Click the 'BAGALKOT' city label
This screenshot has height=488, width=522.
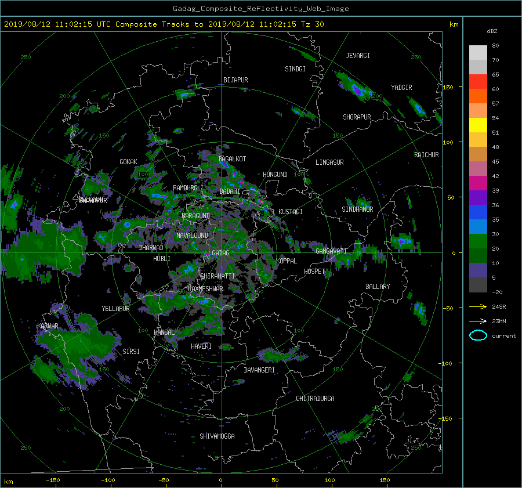click(232, 159)
